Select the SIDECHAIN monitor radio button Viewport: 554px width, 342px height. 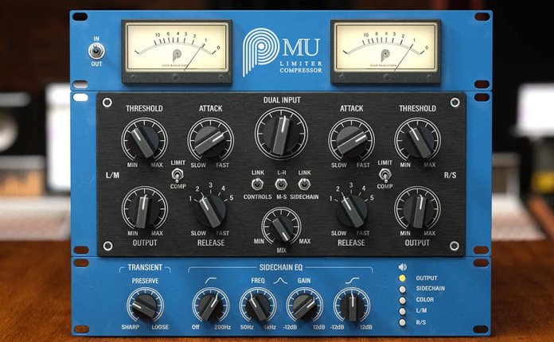(x=402, y=290)
